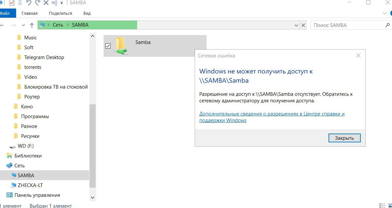The width and height of the screenshot is (392, 208).
Task: Click the search magnifier icon
Action: (x=387, y=25)
